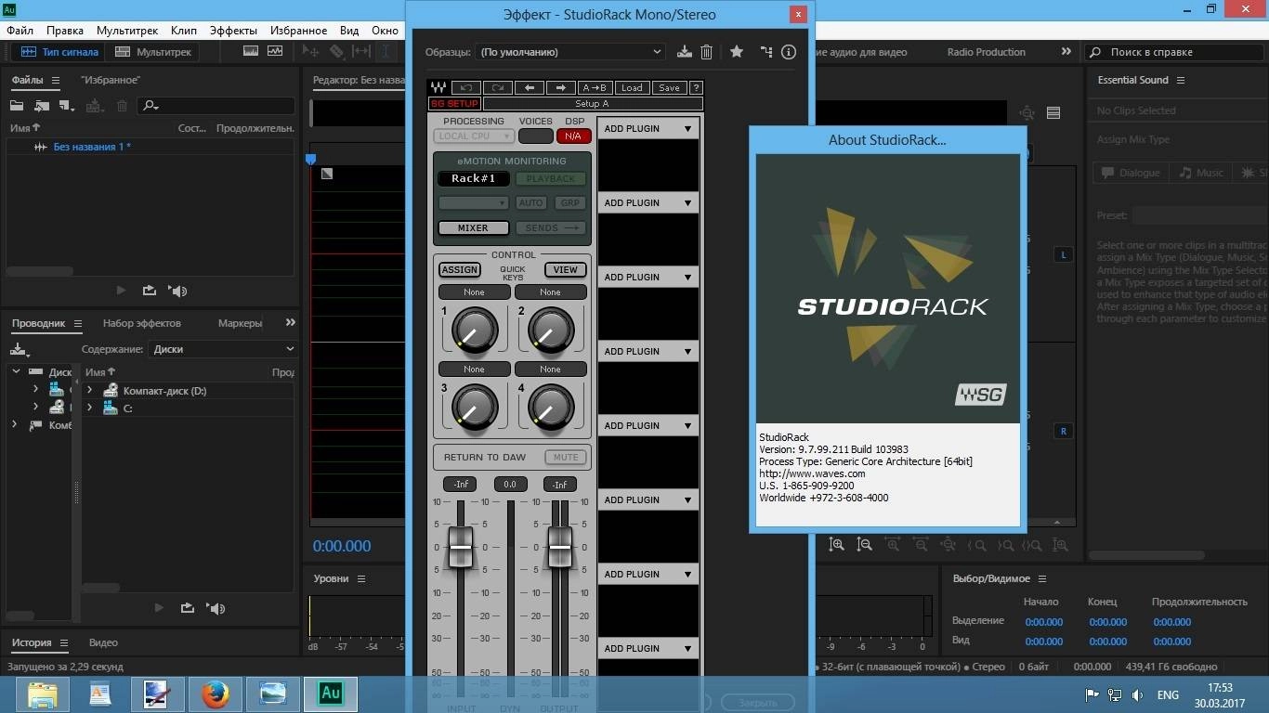Toggle PLAYBACK monitoring button

[x=551, y=178]
